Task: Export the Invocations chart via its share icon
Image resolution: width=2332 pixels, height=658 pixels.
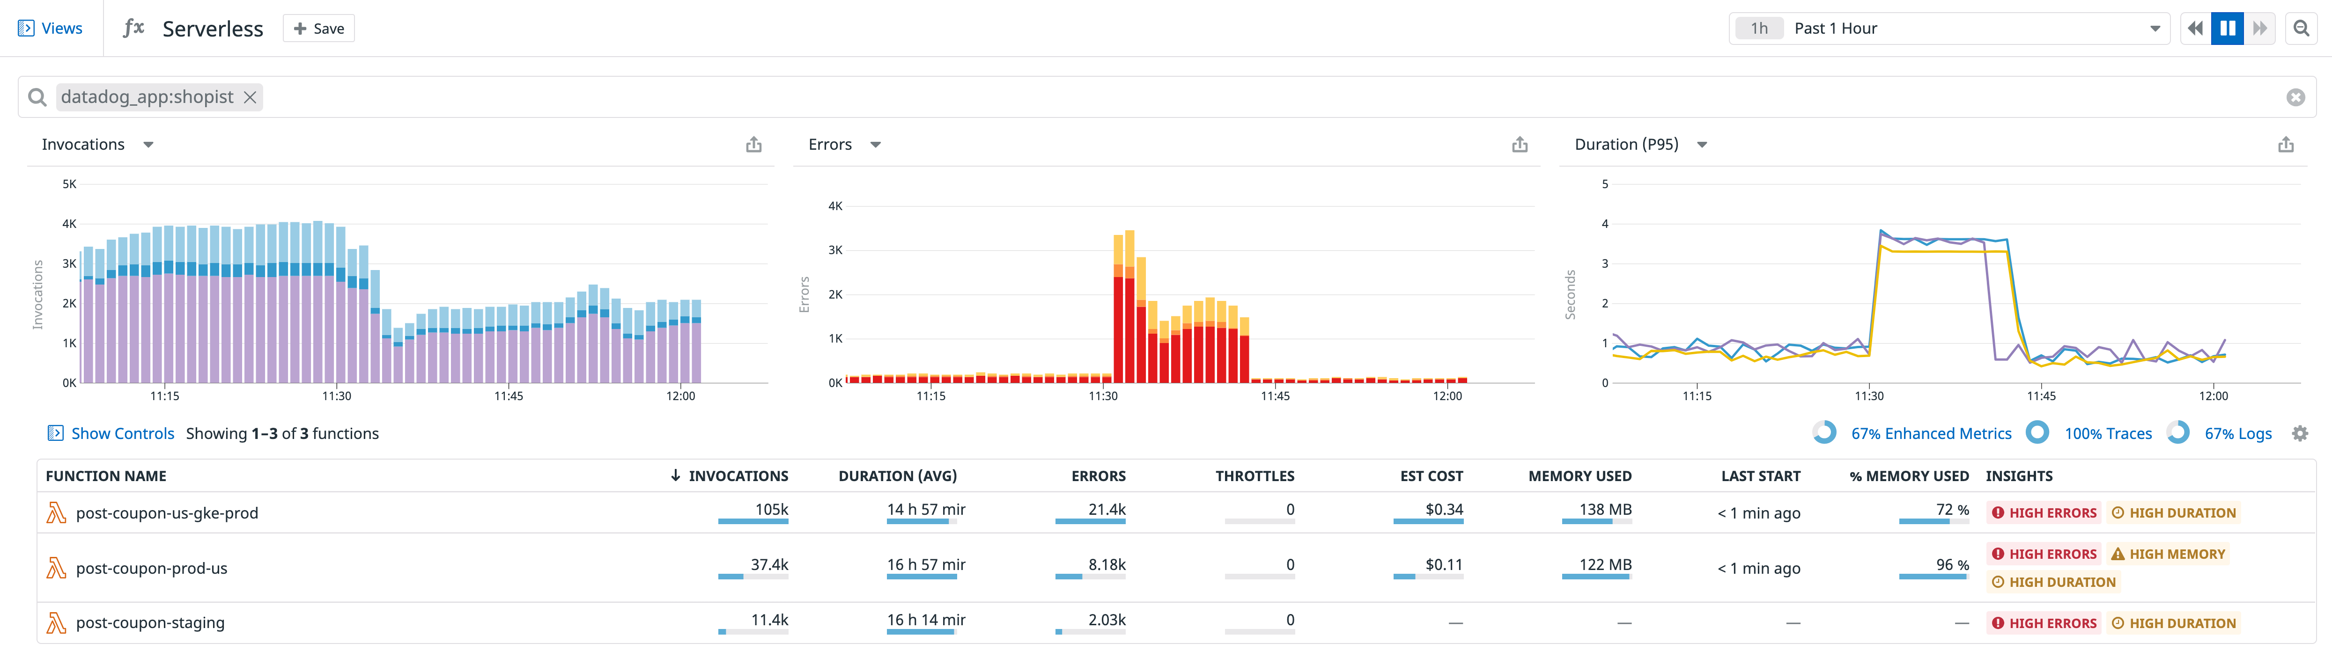Action: coord(753,144)
